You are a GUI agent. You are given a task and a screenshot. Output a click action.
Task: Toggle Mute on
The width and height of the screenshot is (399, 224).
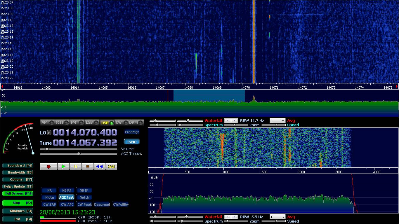[x=49, y=197]
